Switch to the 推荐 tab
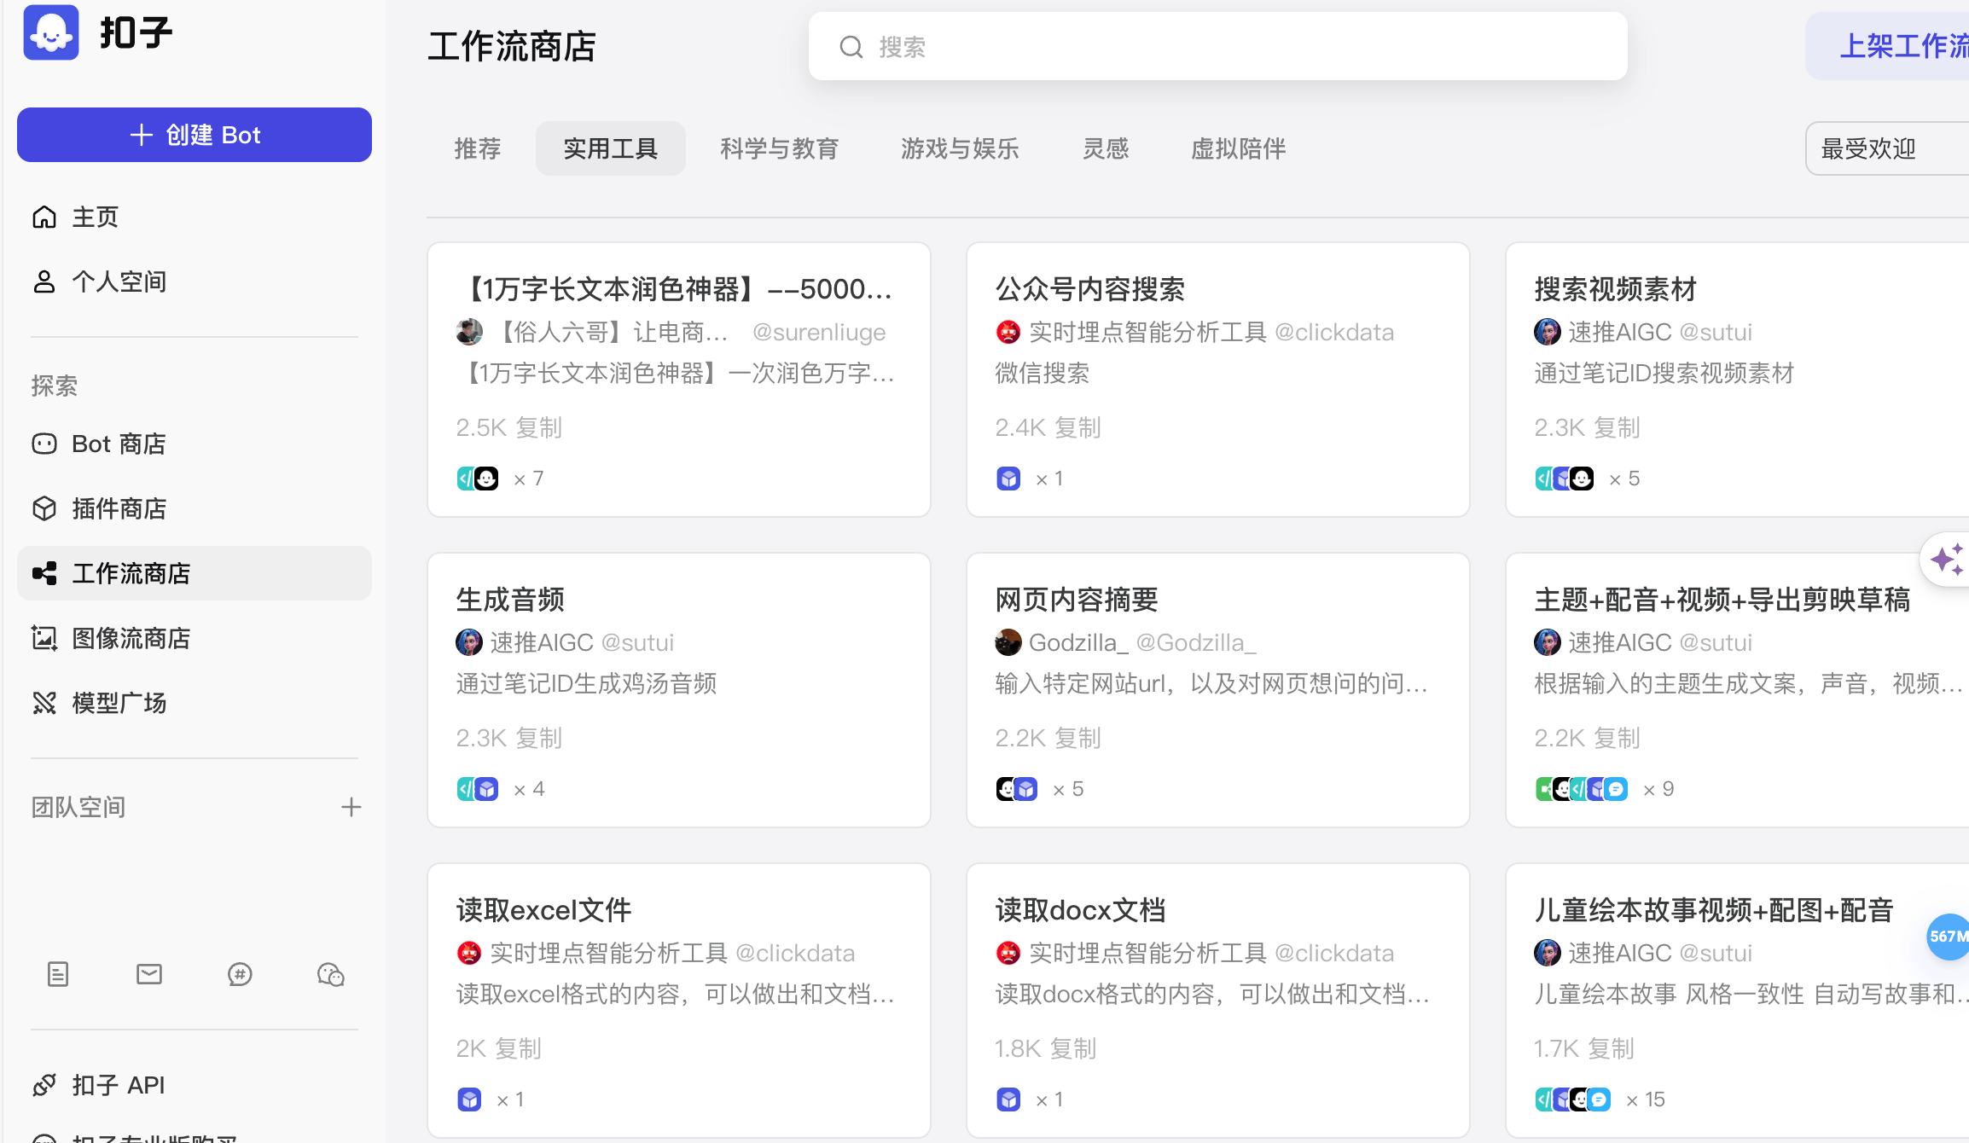The image size is (1969, 1143). point(478,148)
